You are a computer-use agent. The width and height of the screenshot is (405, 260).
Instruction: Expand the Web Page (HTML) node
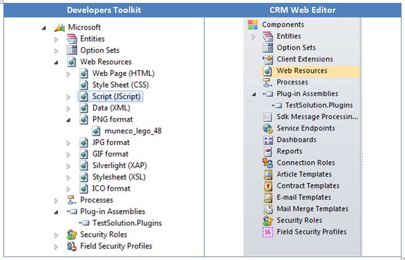[68, 74]
